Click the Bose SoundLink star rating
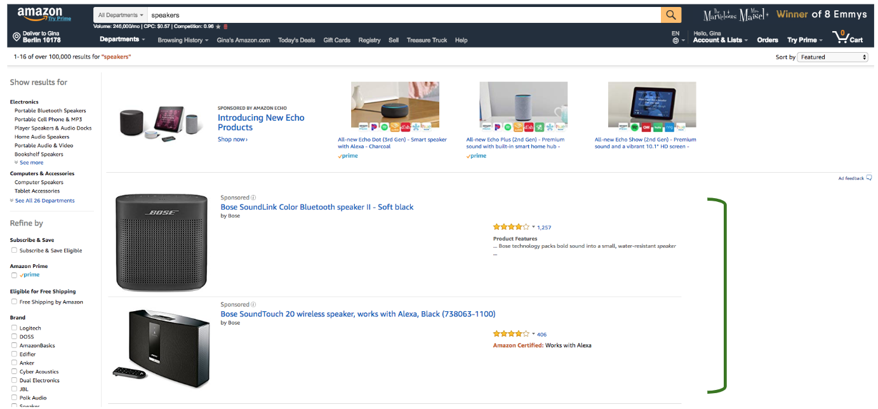Viewport: 878px width, 409px height. point(511,227)
